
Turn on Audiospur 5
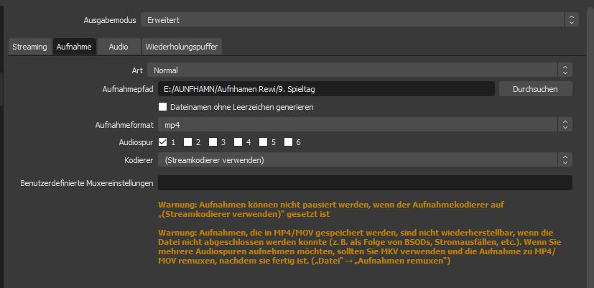click(x=263, y=142)
